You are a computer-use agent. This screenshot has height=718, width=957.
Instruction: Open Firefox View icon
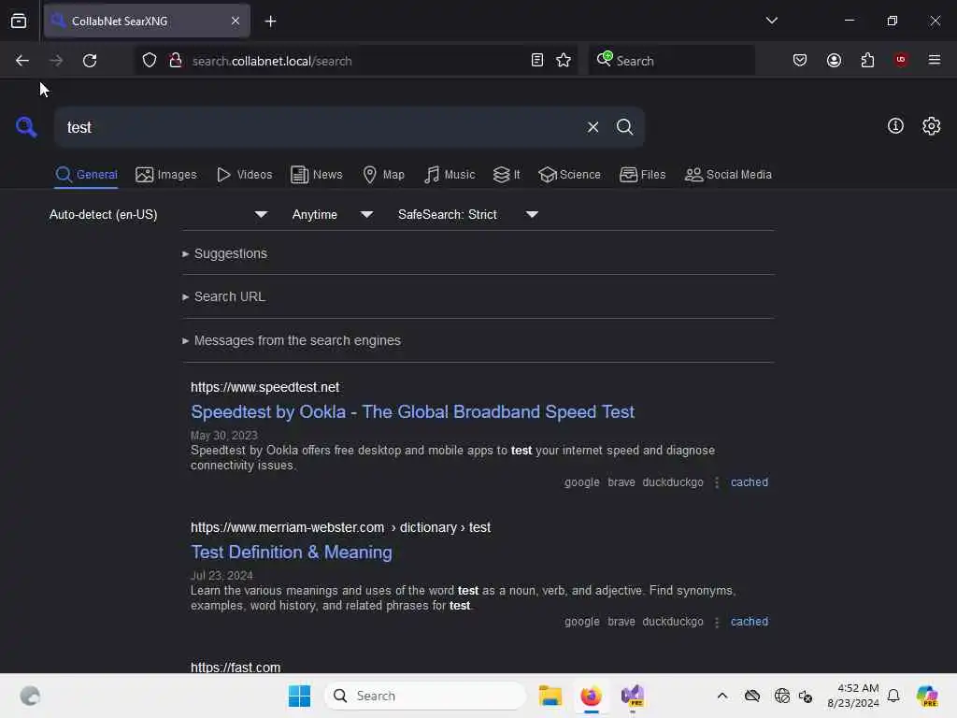tap(19, 22)
